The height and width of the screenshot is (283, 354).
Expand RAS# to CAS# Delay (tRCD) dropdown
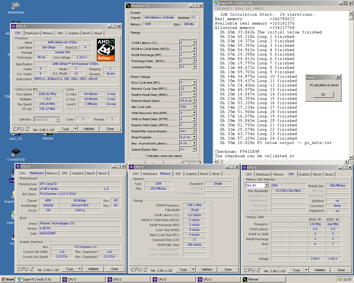coord(194,49)
